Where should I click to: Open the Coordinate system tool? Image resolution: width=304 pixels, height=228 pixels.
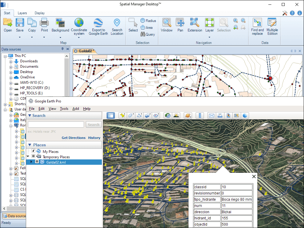[x=79, y=23]
